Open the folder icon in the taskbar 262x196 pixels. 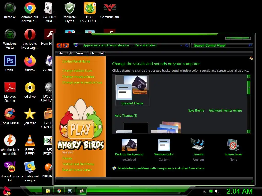[x=48, y=191]
